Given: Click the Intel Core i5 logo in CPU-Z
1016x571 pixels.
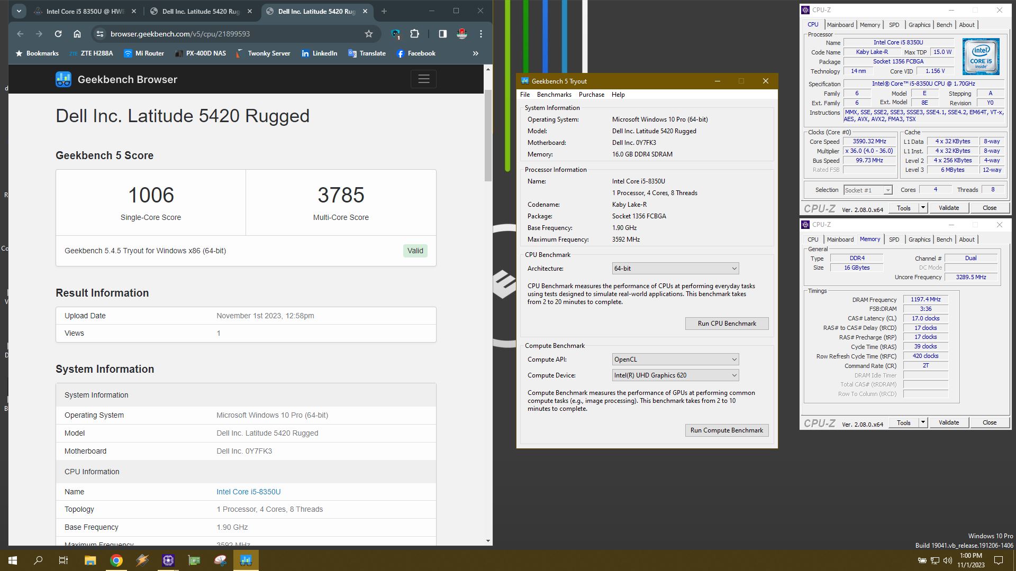Looking at the screenshot, I should coord(981,56).
